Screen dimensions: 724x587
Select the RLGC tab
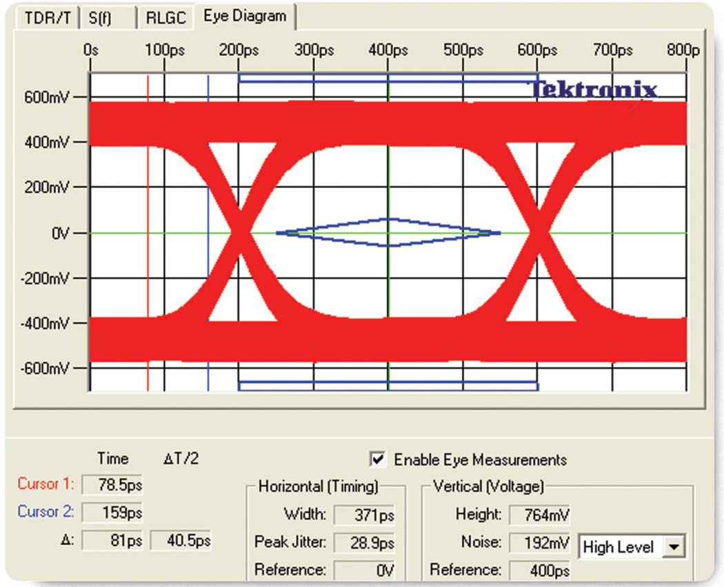[x=166, y=18]
